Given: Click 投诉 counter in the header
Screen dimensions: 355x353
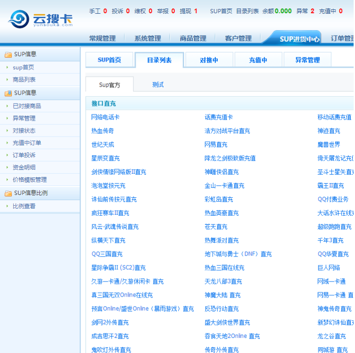Looking at the screenshot, I should (x=121, y=11).
